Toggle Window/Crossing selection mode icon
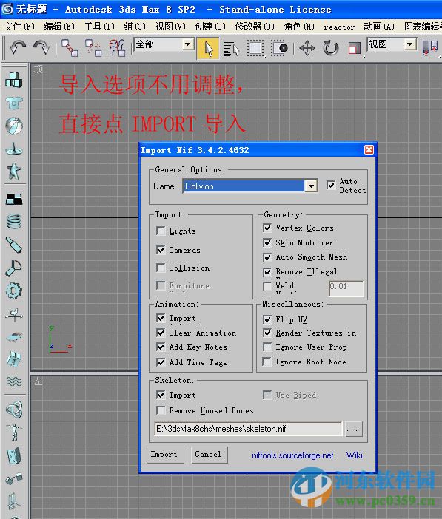The width and height of the screenshot is (442, 519). pyautogui.click(x=279, y=49)
